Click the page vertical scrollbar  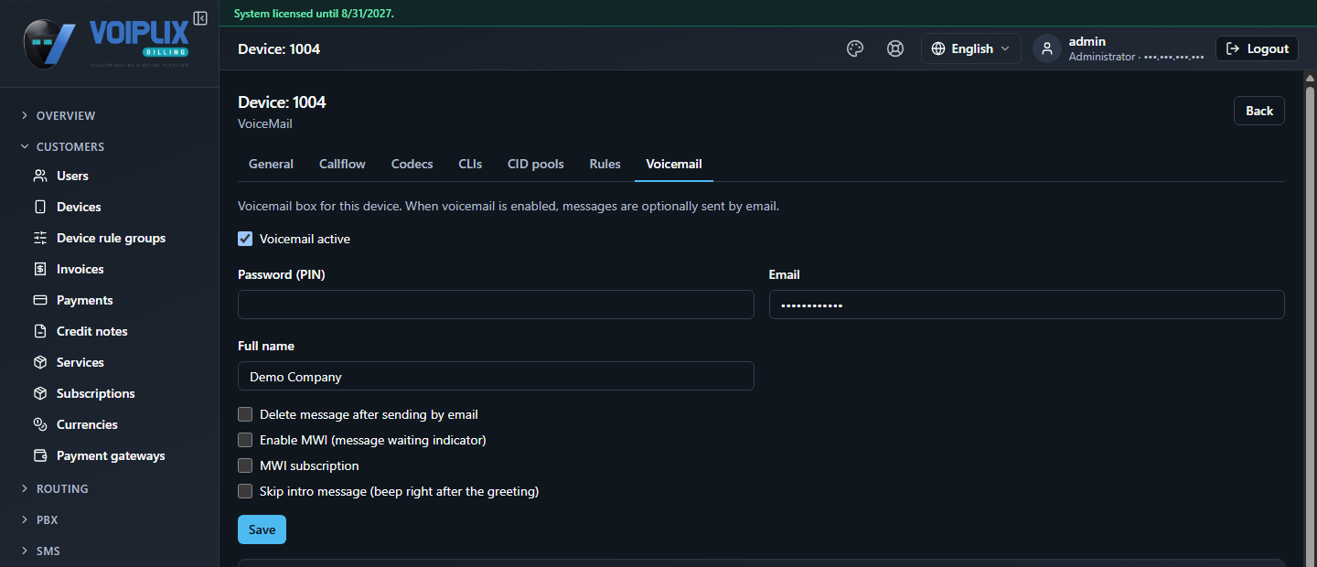coord(1310,318)
